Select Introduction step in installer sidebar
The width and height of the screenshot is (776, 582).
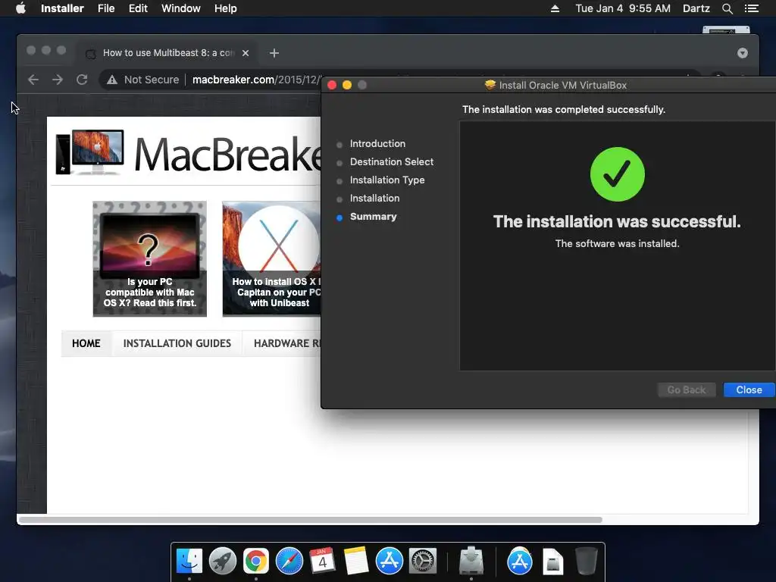(x=377, y=143)
